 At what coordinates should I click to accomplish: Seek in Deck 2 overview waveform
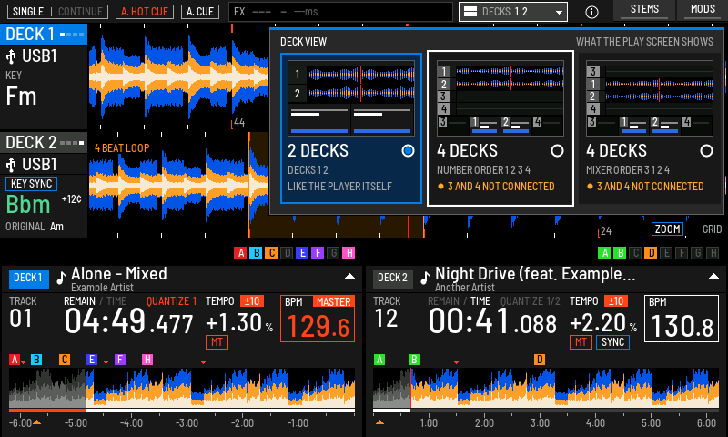click(546, 388)
